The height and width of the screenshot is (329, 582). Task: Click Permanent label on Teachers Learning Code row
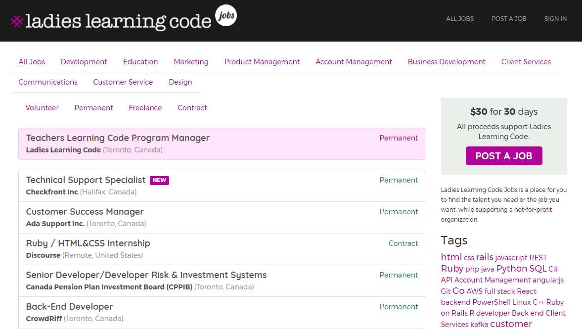coord(399,138)
